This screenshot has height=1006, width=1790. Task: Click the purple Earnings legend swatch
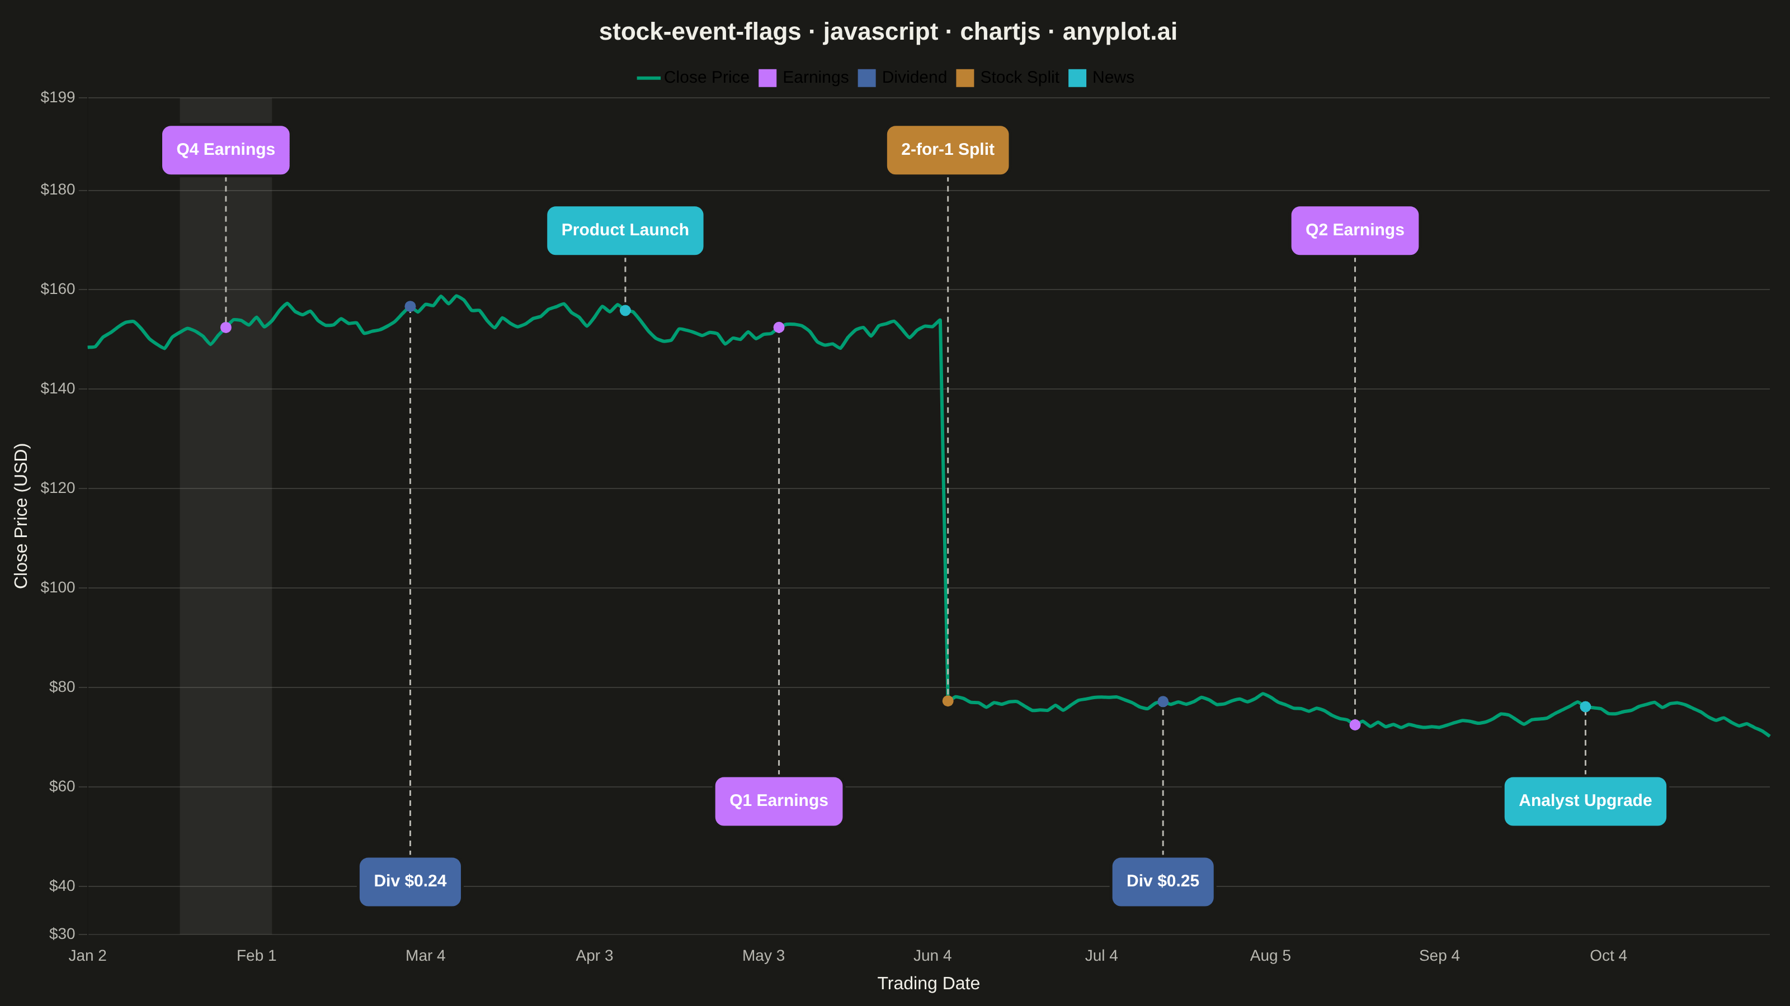click(767, 78)
